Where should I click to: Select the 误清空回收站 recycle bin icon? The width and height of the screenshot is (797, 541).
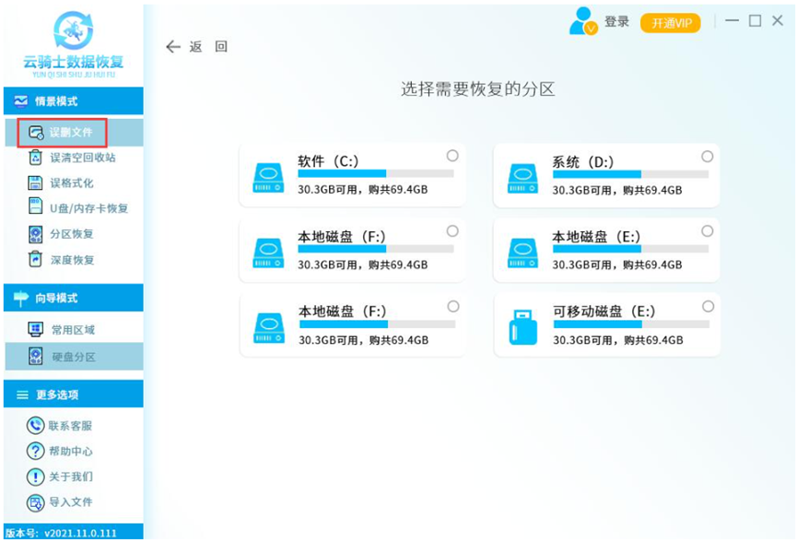36,158
